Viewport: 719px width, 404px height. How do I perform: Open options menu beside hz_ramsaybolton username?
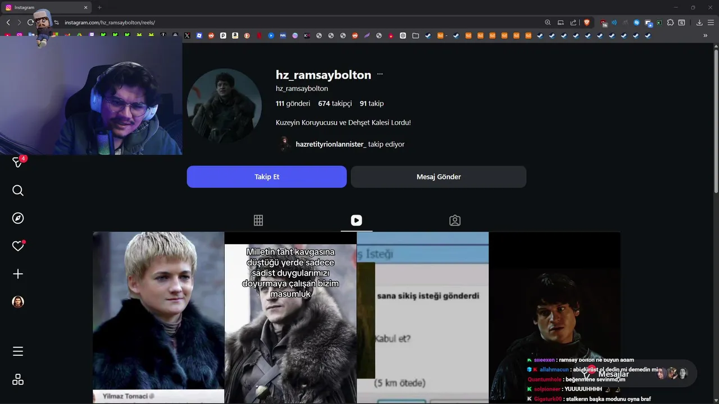coord(380,74)
